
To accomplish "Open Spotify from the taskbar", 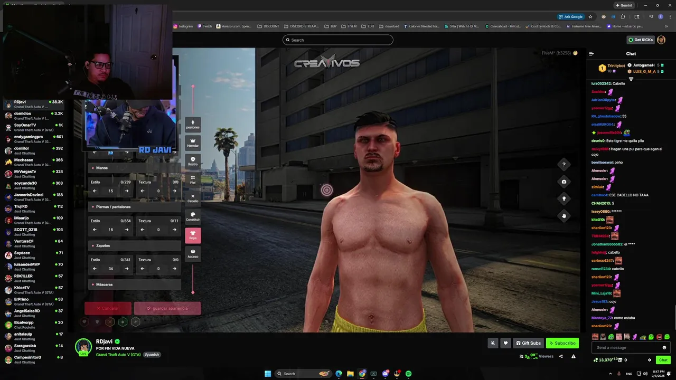I will click(x=408, y=374).
